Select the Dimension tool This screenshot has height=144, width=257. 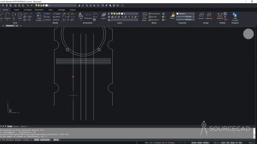(x=88, y=16)
